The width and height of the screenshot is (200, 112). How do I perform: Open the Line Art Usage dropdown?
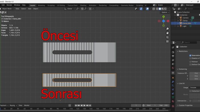(195, 88)
